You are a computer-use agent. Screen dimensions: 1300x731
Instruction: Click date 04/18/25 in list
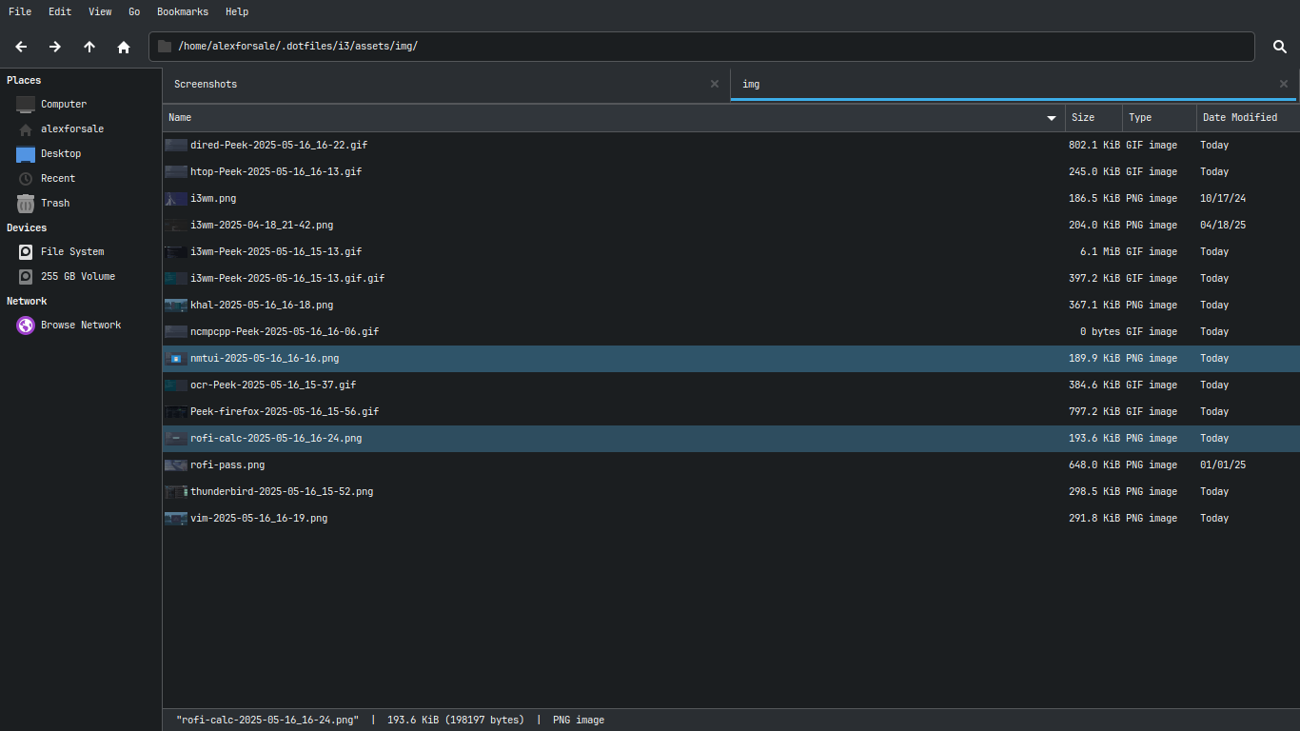pyautogui.click(x=1223, y=225)
